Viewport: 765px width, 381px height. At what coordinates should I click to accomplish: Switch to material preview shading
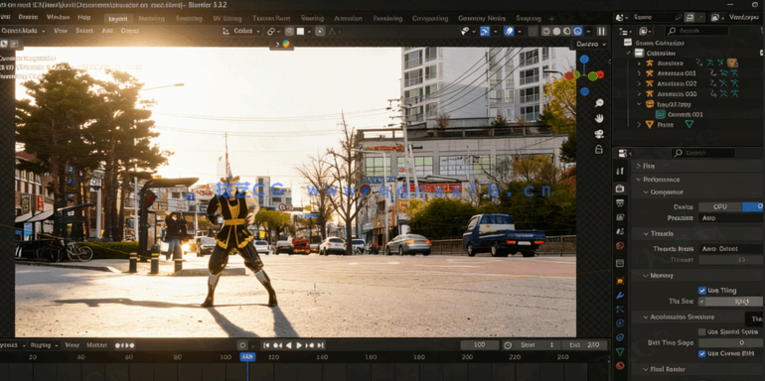[567, 31]
